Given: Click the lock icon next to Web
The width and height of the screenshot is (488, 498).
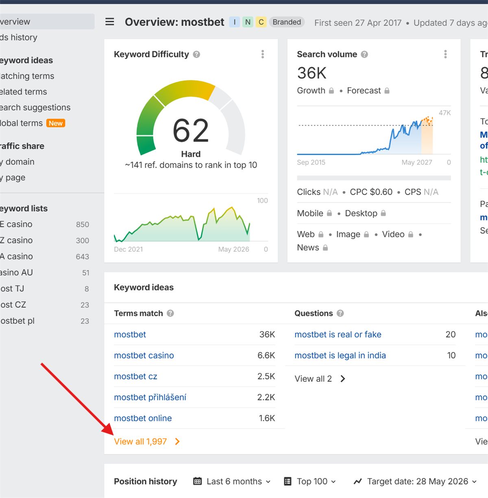Looking at the screenshot, I should click(x=321, y=234).
